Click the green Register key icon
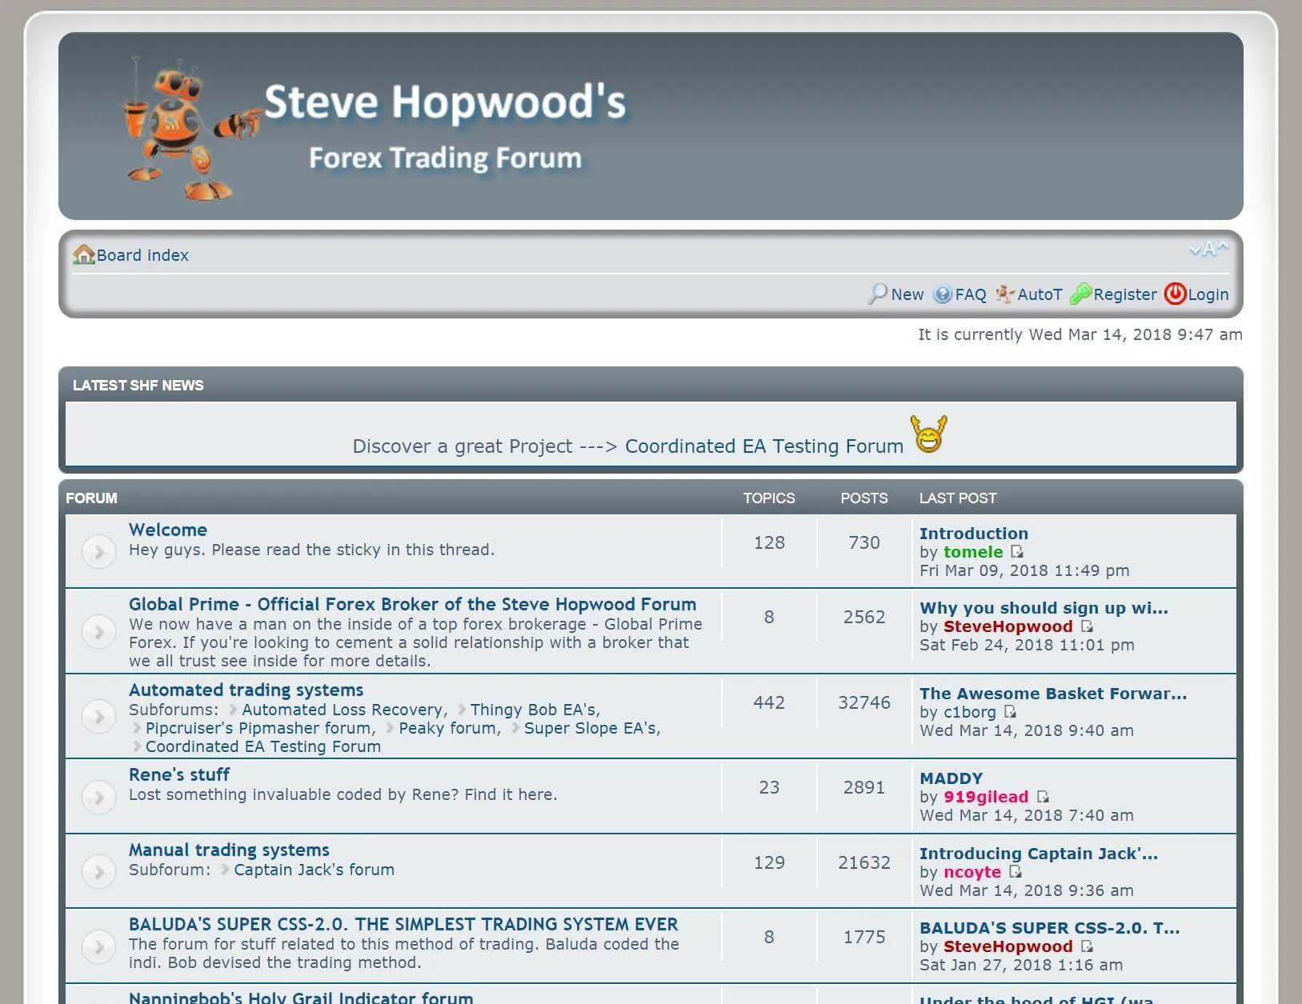The image size is (1302, 1004). coord(1081,294)
